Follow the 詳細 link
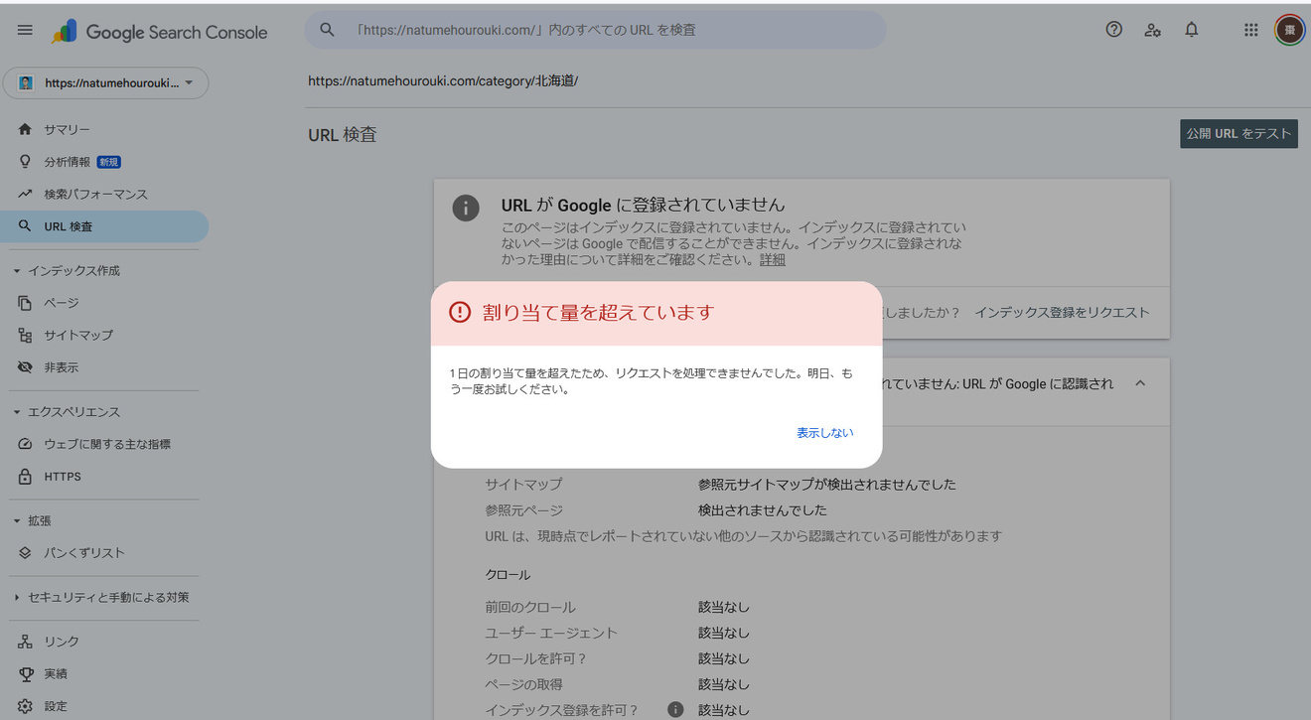 [x=773, y=259]
